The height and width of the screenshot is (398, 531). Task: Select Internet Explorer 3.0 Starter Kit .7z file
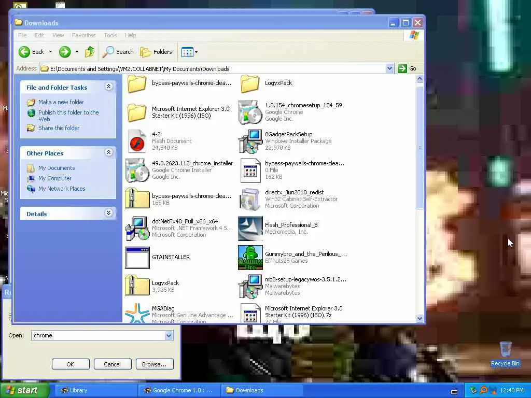pos(250,314)
